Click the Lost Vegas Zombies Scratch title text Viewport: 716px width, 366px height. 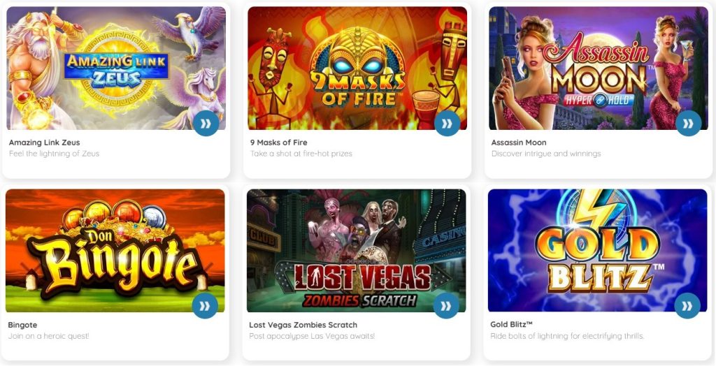tap(303, 325)
